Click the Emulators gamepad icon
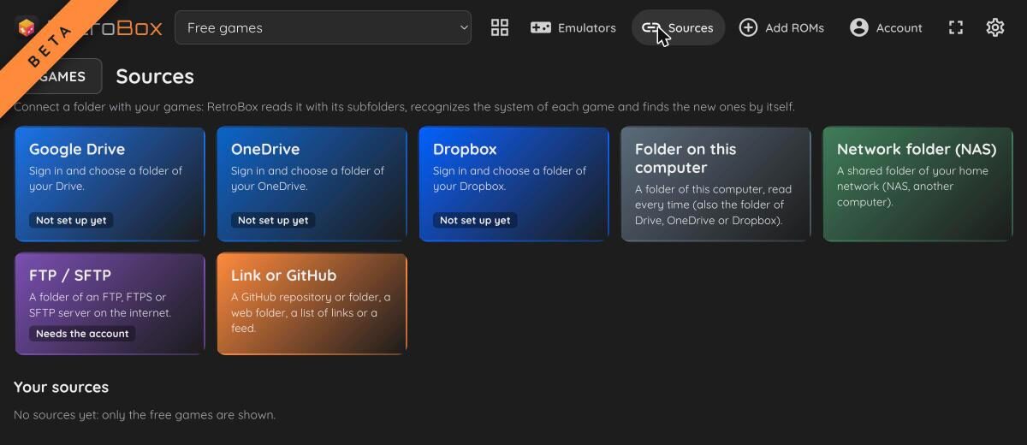Screen dimensions: 1027x445 540,27
